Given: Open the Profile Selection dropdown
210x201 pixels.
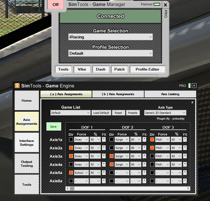Looking at the screenshot, I should (110, 53).
